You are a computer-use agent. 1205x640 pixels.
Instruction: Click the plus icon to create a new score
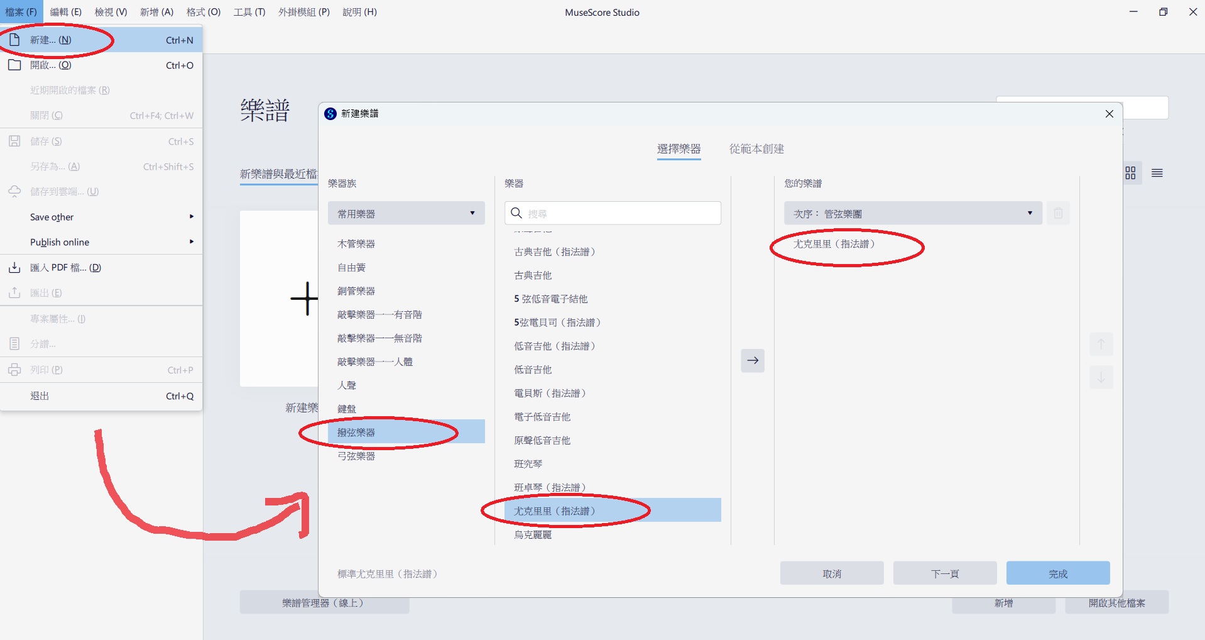(304, 298)
